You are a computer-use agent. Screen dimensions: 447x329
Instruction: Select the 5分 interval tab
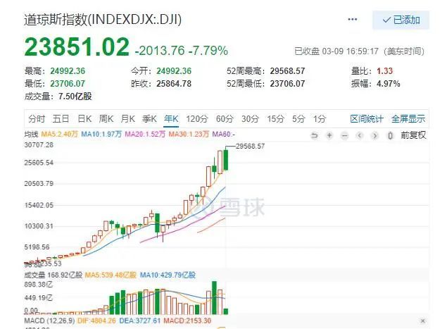[x=298, y=118]
